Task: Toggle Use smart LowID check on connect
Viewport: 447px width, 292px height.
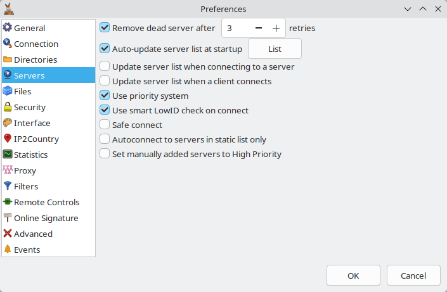Action: point(105,110)
